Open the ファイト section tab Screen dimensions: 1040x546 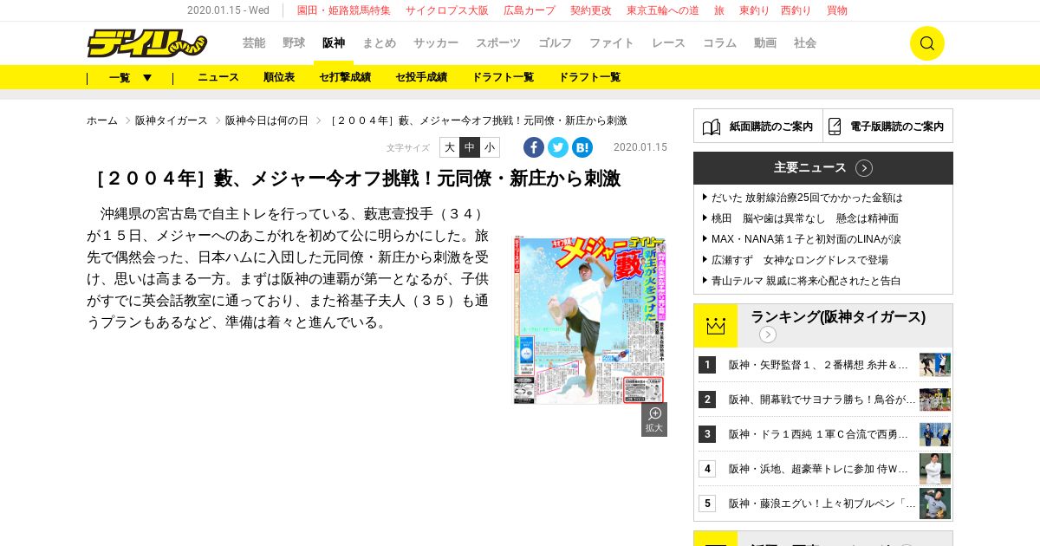612,43
